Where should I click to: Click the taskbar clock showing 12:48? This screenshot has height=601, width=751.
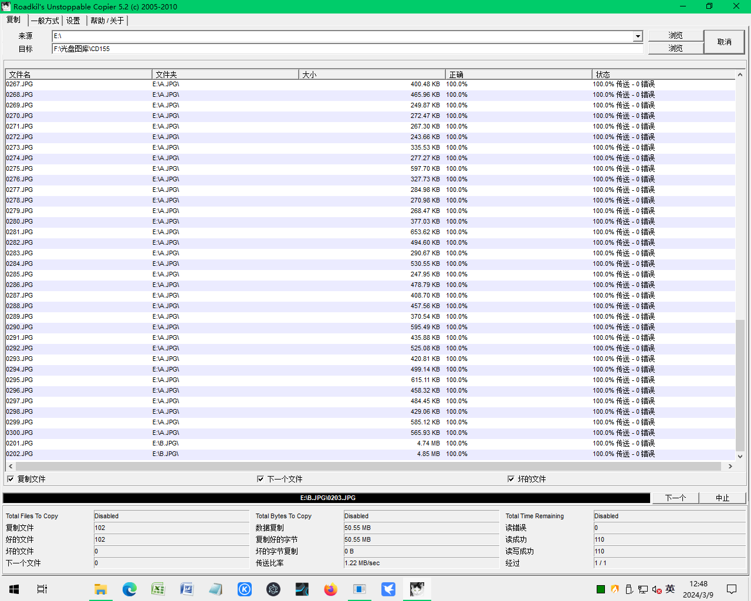(x=698, y=589)
